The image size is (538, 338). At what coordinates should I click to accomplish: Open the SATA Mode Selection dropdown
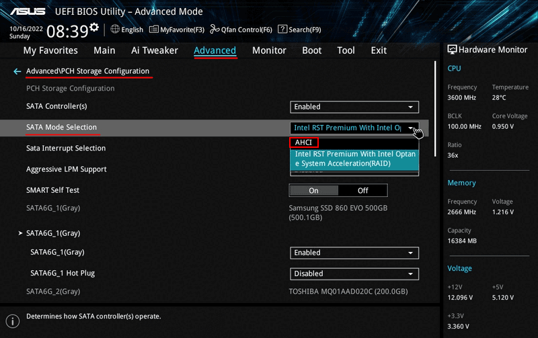tap(354, 128)
